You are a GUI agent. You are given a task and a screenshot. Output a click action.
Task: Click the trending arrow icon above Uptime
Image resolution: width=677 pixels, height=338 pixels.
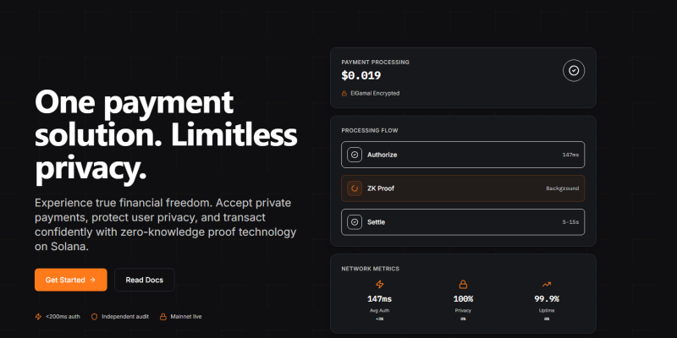547,285
